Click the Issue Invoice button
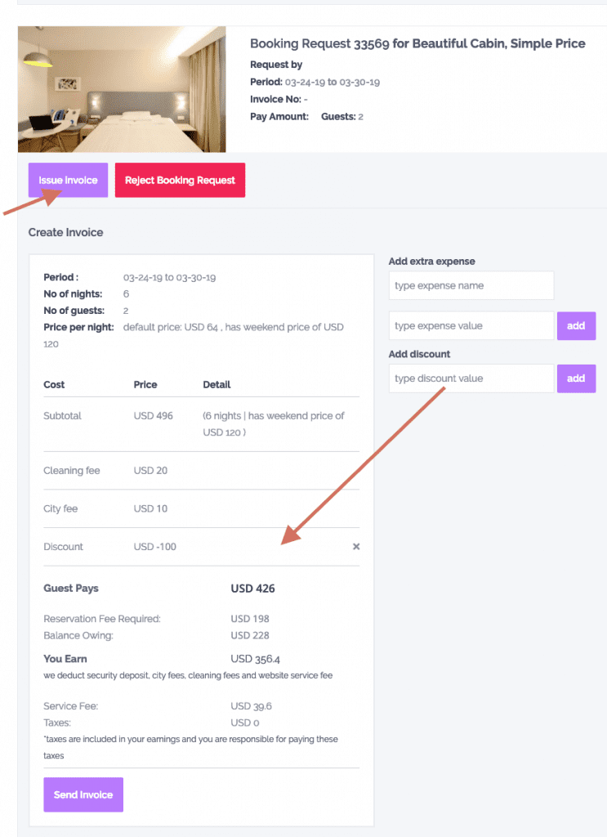The height and width of the screenshot is (837, 607). [68, 180]
